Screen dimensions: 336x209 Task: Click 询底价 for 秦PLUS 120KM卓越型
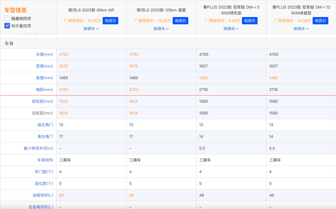320,21
